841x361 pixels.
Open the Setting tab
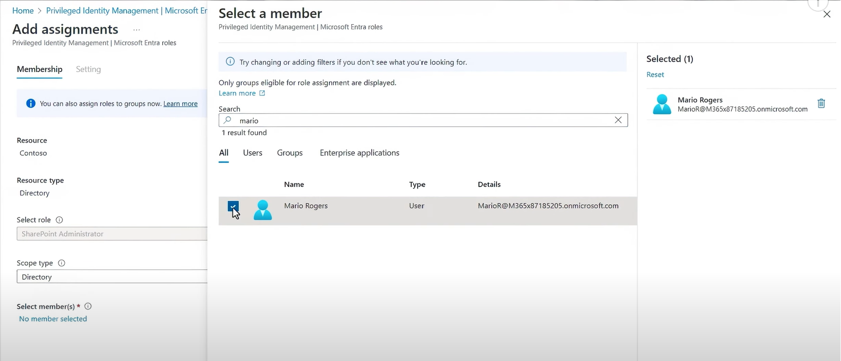click(88, 69)
